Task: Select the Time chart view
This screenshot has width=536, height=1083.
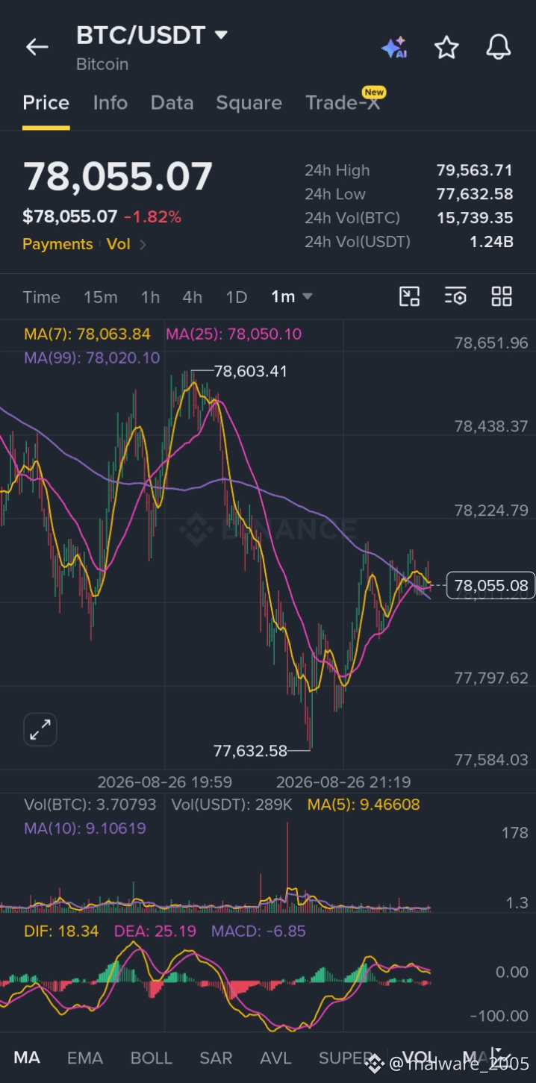Action: pyautogui.click(x=41, y=297)
